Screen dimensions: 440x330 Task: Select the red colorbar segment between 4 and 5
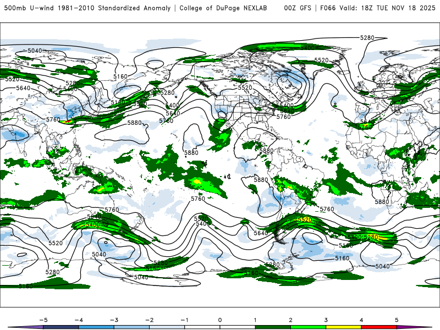click(x=379, y=327)
